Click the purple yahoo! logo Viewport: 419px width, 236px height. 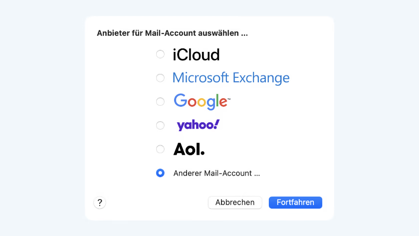(198, 125)
